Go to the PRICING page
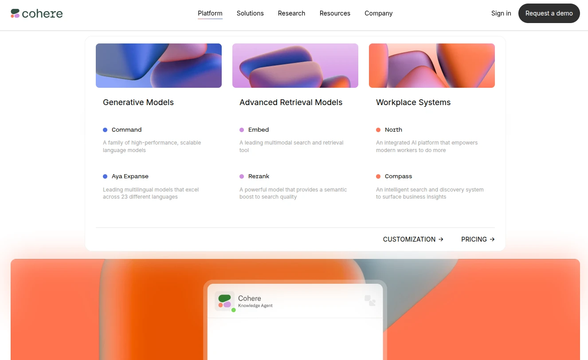The width and height of the screenshot is (588, 360). pos(478,239)
